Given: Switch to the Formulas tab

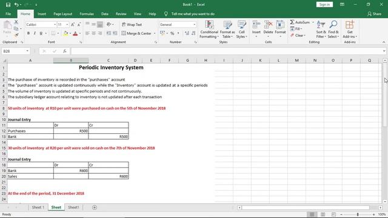Looking at the screenshot, I should pos(87,14).
